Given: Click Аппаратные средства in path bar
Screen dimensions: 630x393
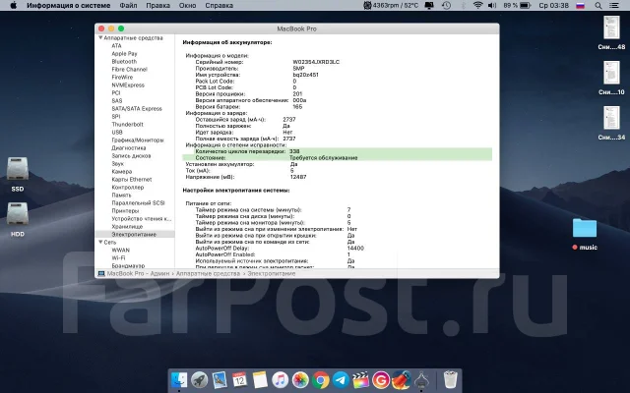Looking at the screenshot, I should click(x=208, y=273).
